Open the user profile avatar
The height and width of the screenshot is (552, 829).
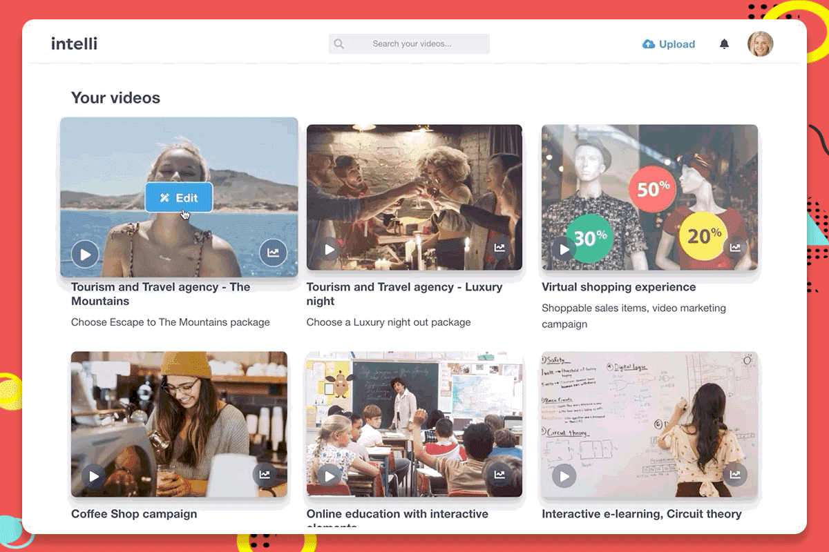761,44
